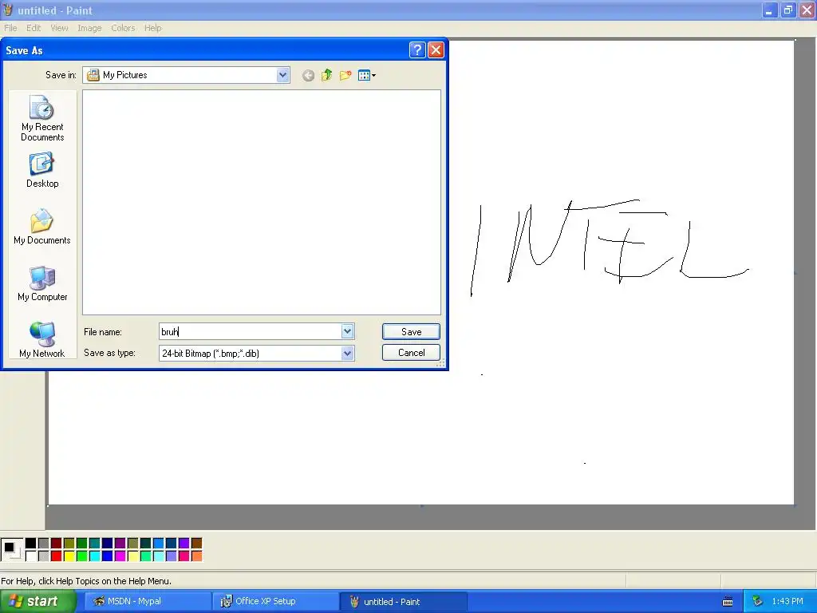Viewport: 817px width, 613px height.
Task: Click the 'Save in:' label
Action: [61, 75]
